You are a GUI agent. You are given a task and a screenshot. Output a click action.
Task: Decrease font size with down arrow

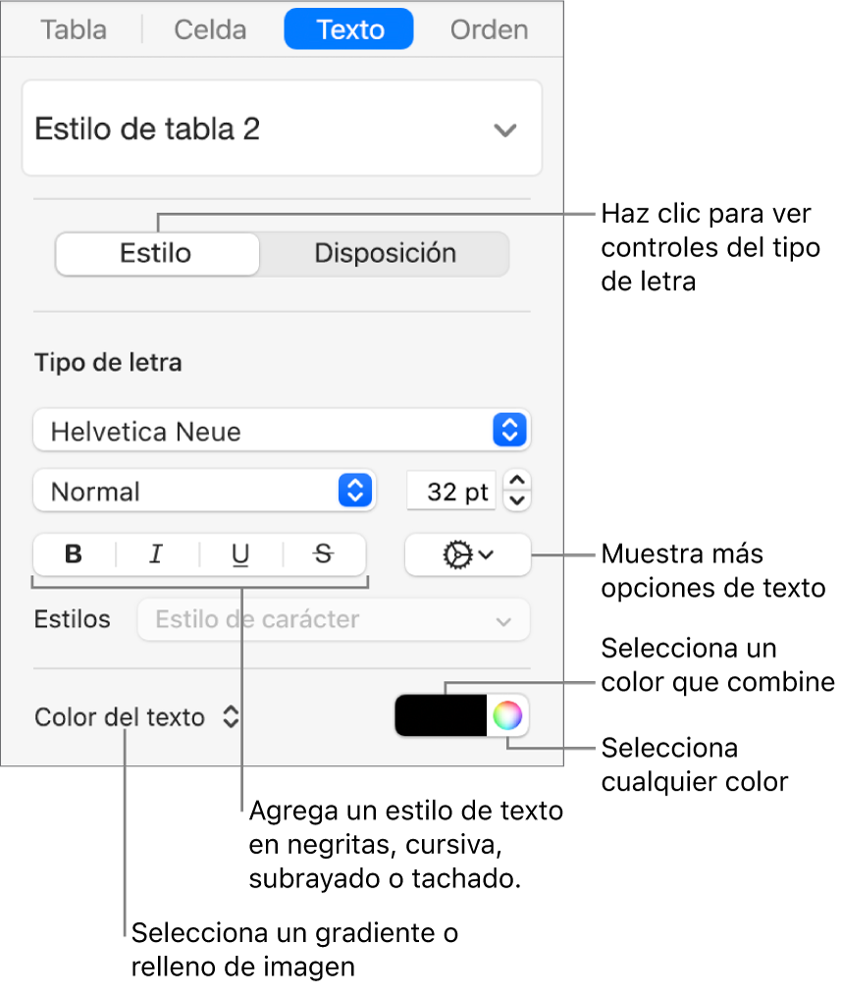pyautogui.click(x=520, y=500)
